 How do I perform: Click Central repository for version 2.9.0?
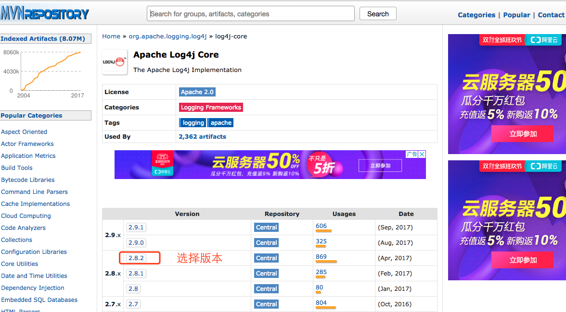[x=267, y=242]
